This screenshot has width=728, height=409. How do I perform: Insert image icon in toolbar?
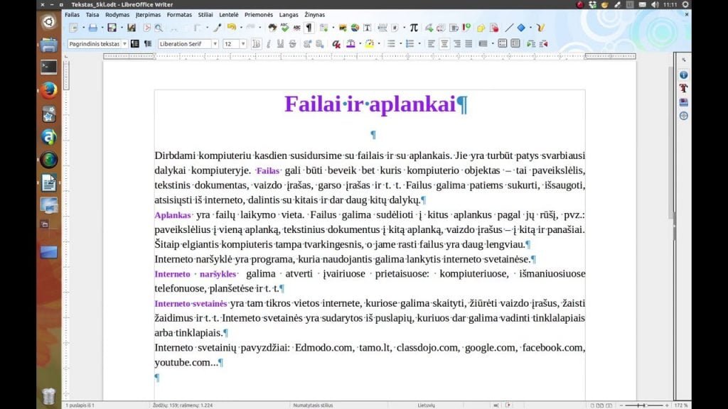(343, 28)
